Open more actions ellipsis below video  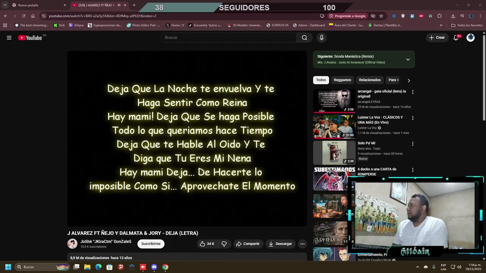(x=302, y=244)
